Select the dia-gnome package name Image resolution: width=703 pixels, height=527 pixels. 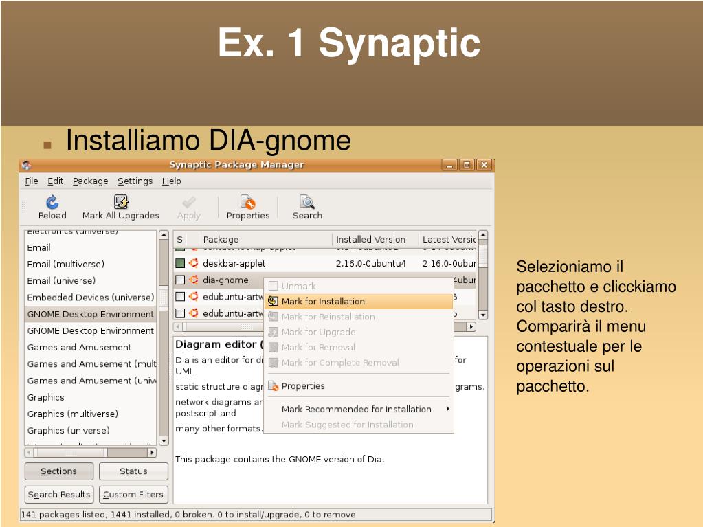pos(225,280)
